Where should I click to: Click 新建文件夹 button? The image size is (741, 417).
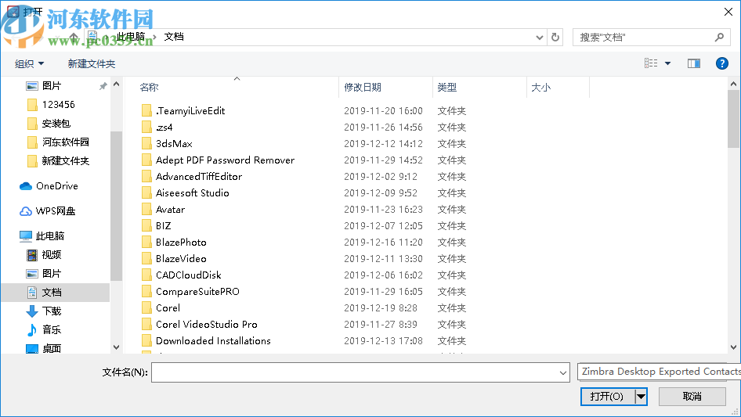coord(91,63)
